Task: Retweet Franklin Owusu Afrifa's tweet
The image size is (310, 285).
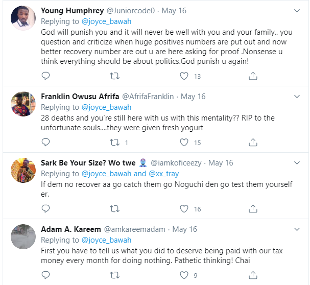Action: click(x=115, y=142)
